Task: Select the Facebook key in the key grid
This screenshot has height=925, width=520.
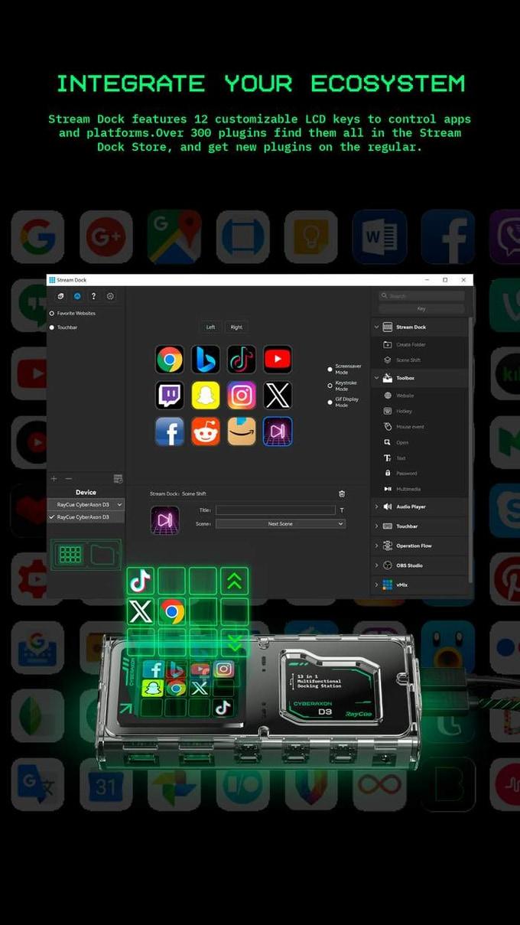Action: click(x=169, y=431)
